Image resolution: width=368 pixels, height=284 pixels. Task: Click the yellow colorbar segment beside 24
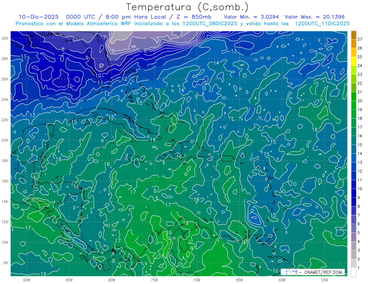tap(354, 61)
